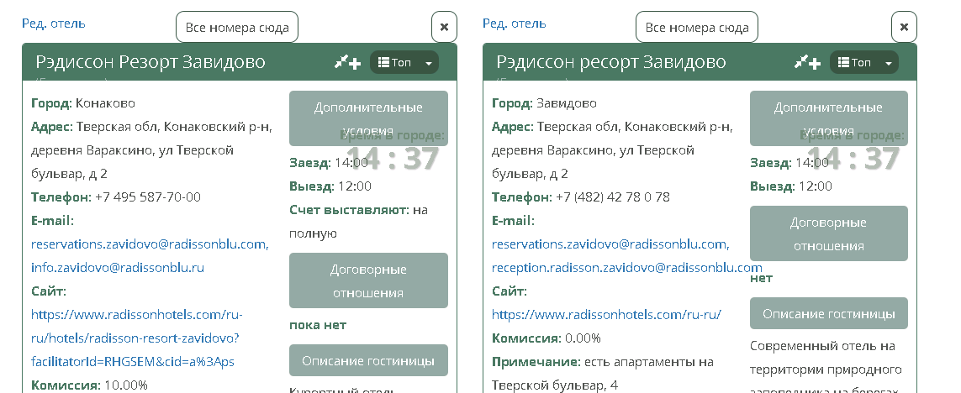Click the pin-plus icon on the Конаково hotel card
This screenshot has height=393, width=961.
point(347,62)
